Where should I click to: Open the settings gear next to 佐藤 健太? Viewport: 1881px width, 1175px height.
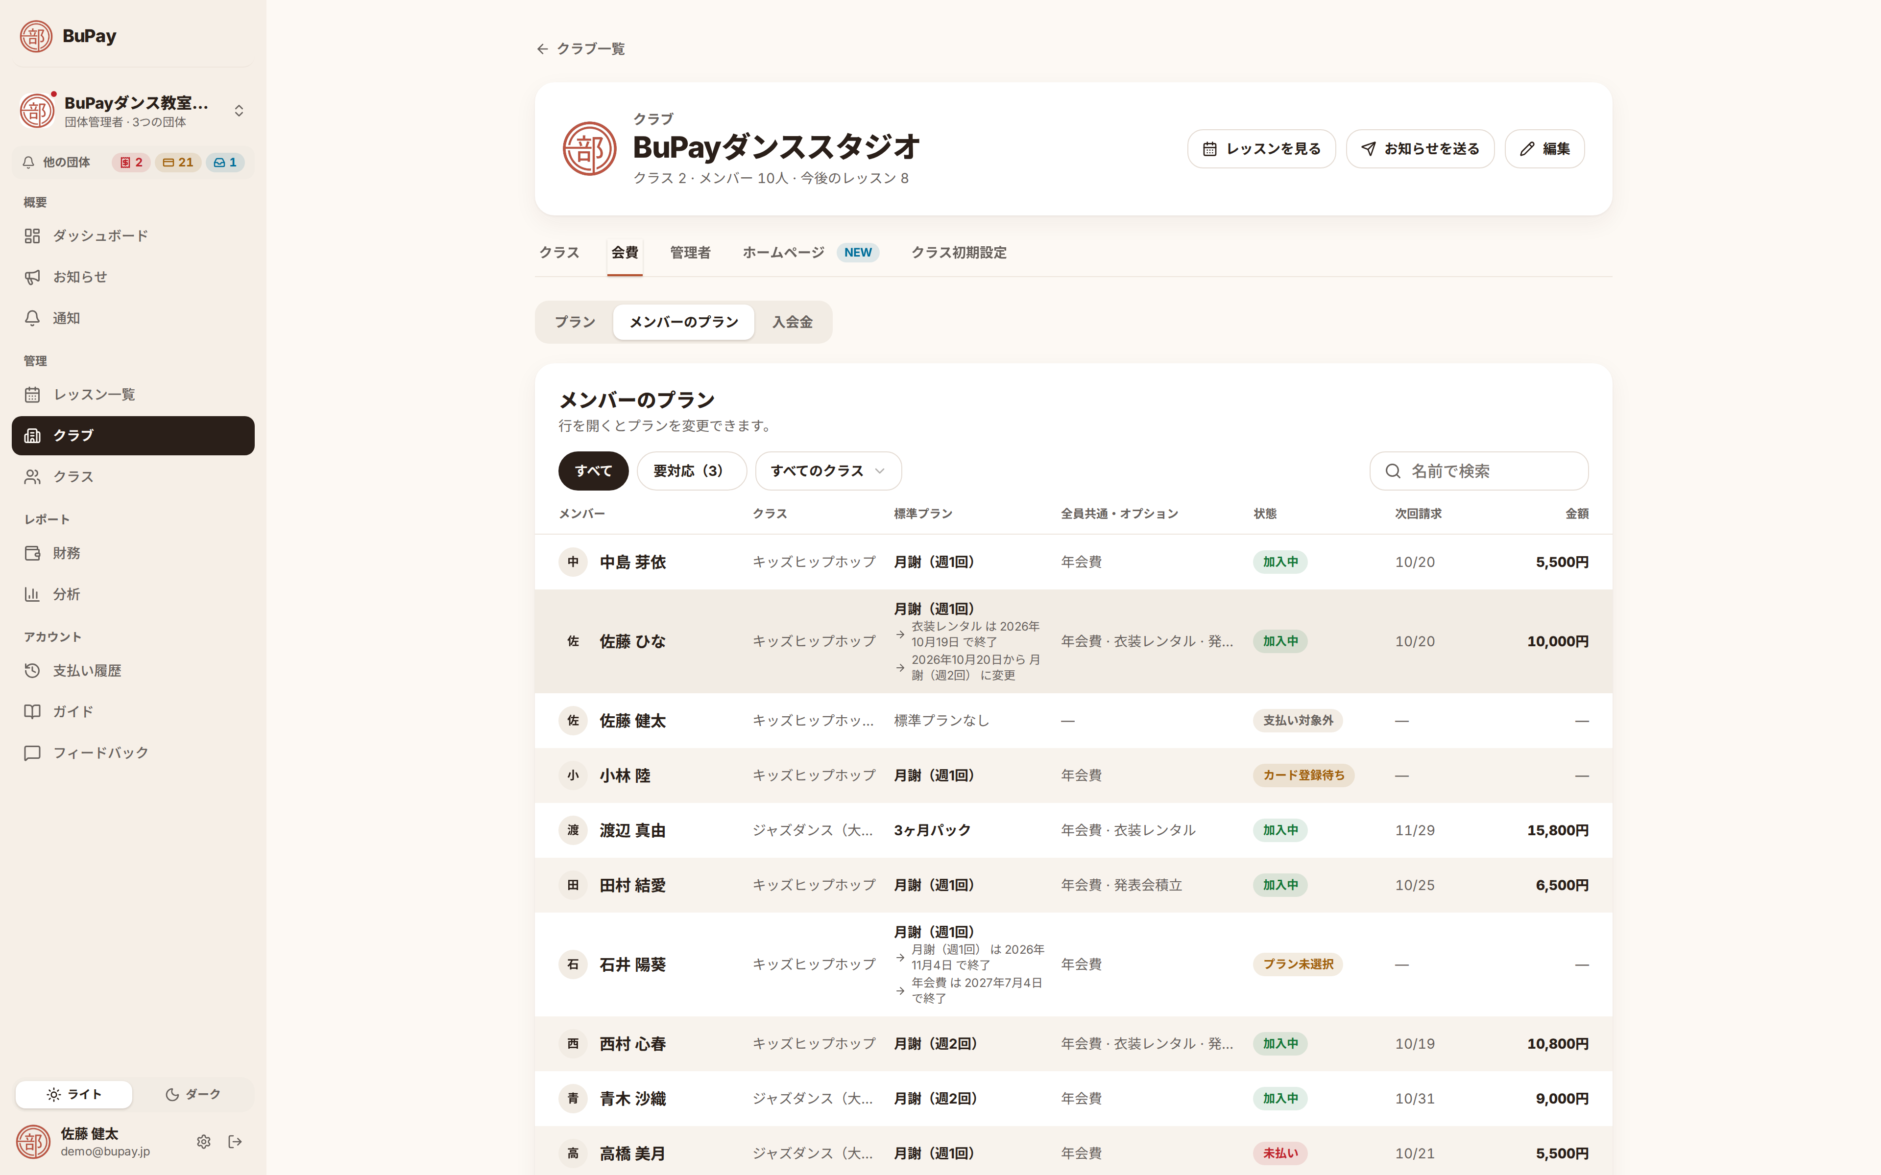point(204,1142)
